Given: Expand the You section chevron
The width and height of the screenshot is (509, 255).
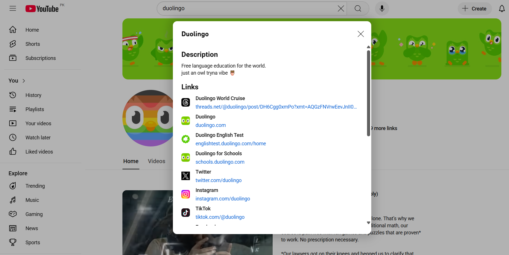Looking at the screenshot, I should tap(24, 81).
